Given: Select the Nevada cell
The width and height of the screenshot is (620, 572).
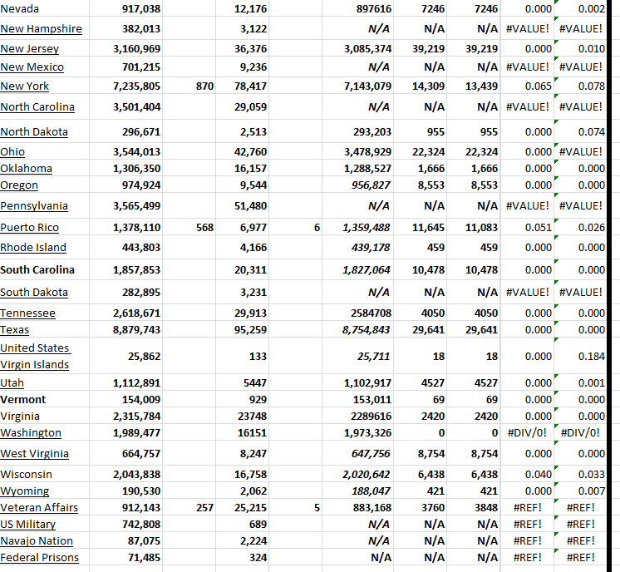Looking at the screenshot, I should tap(45, 8).
